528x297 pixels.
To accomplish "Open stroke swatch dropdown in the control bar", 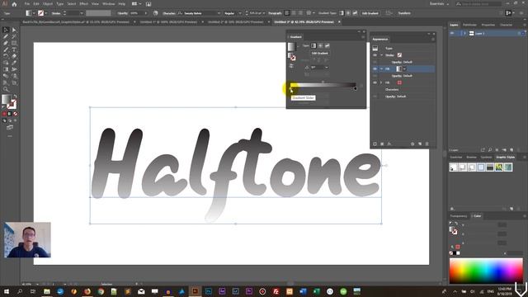I will tap(46, 13).
